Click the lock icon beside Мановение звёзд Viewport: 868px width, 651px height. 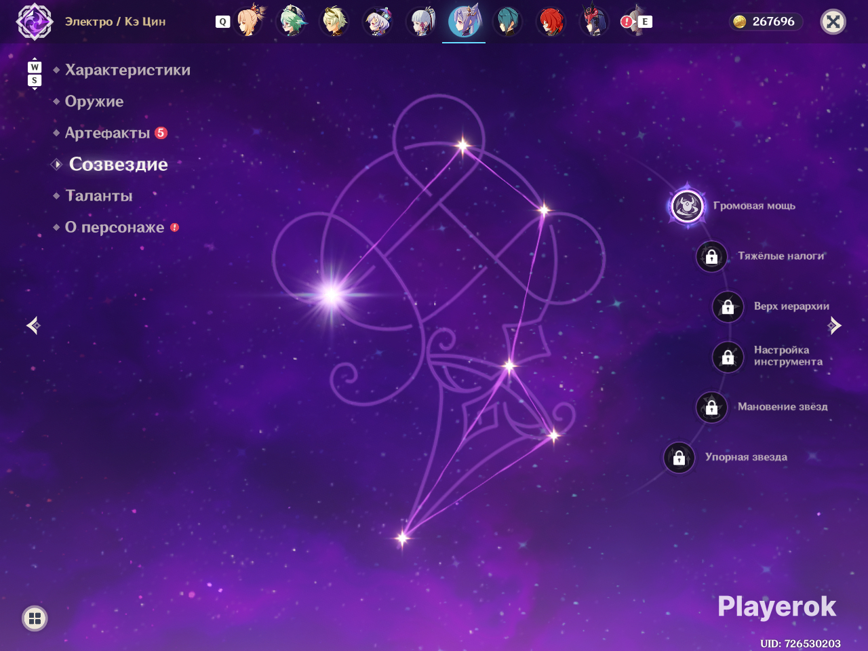click(711, 407)
